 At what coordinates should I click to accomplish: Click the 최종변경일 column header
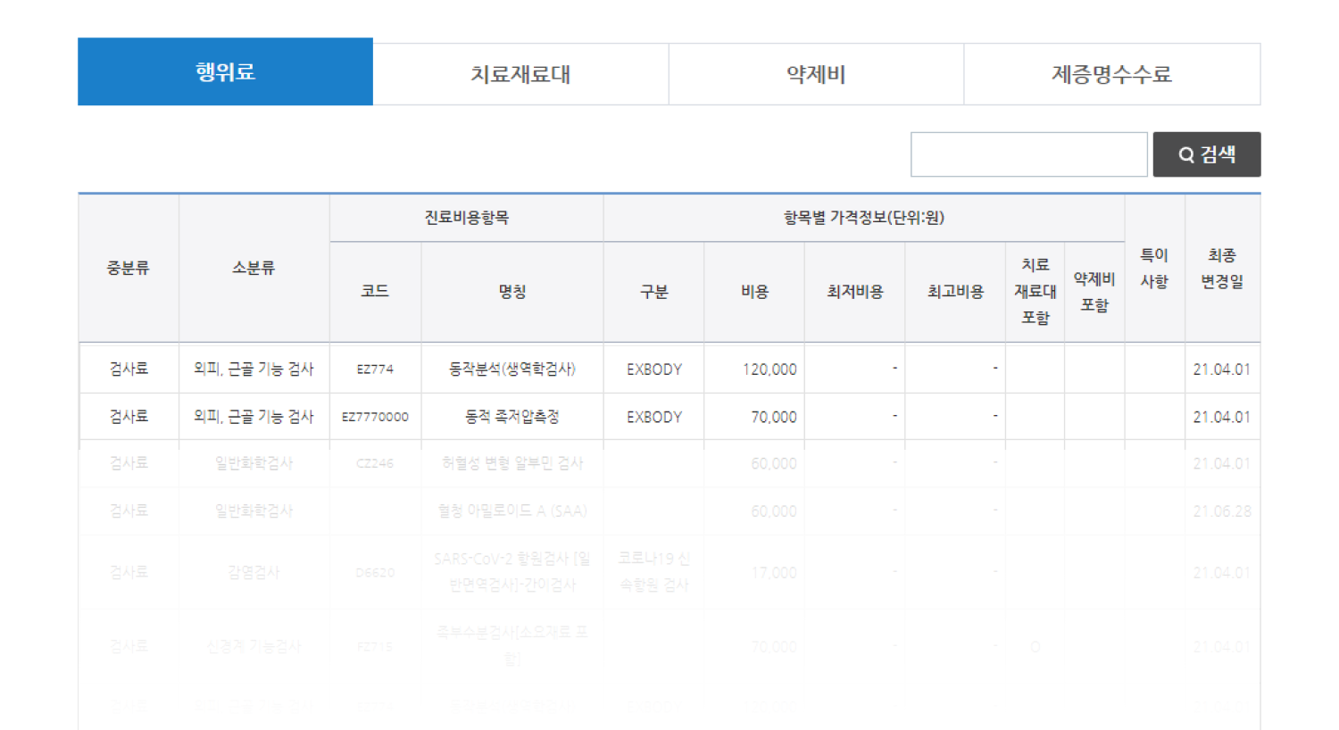pyautogui.click(x=1222, y=268)
